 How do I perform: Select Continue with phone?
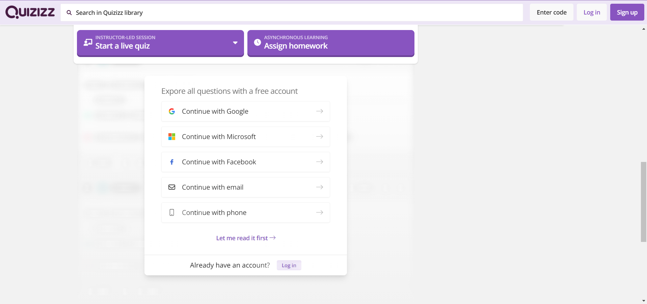pos(246,213)
